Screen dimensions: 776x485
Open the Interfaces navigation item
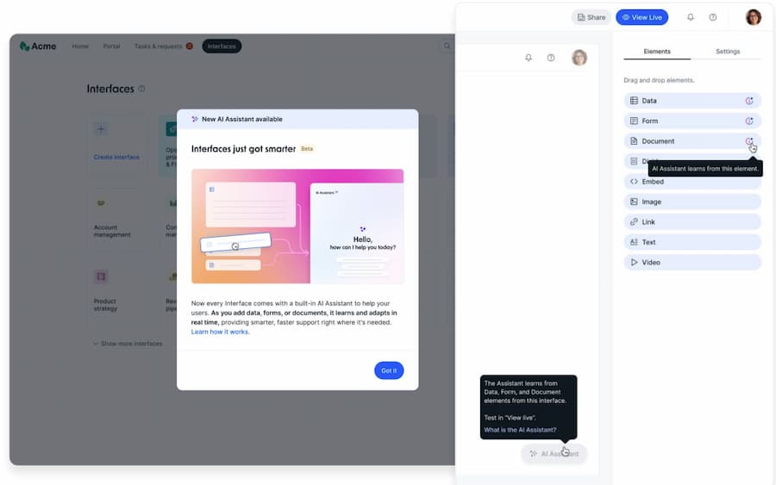(222, 47)
